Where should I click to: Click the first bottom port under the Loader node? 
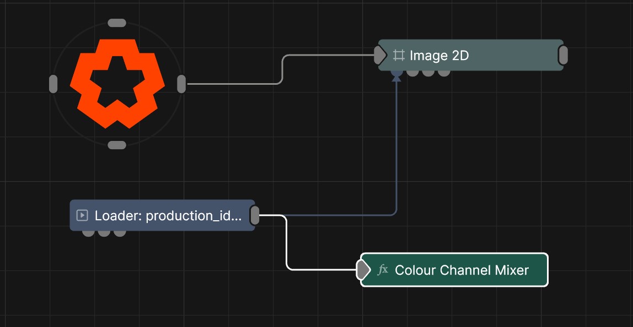click(88, 233)
